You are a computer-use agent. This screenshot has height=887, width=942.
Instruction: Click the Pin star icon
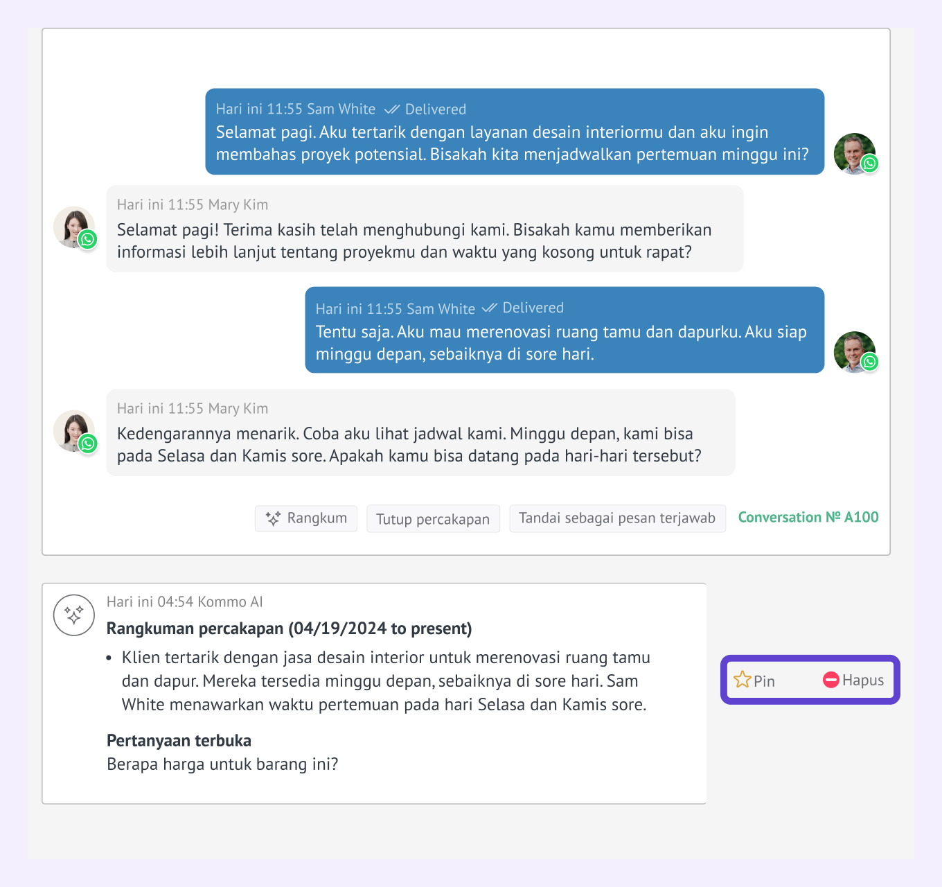[743, 680]
